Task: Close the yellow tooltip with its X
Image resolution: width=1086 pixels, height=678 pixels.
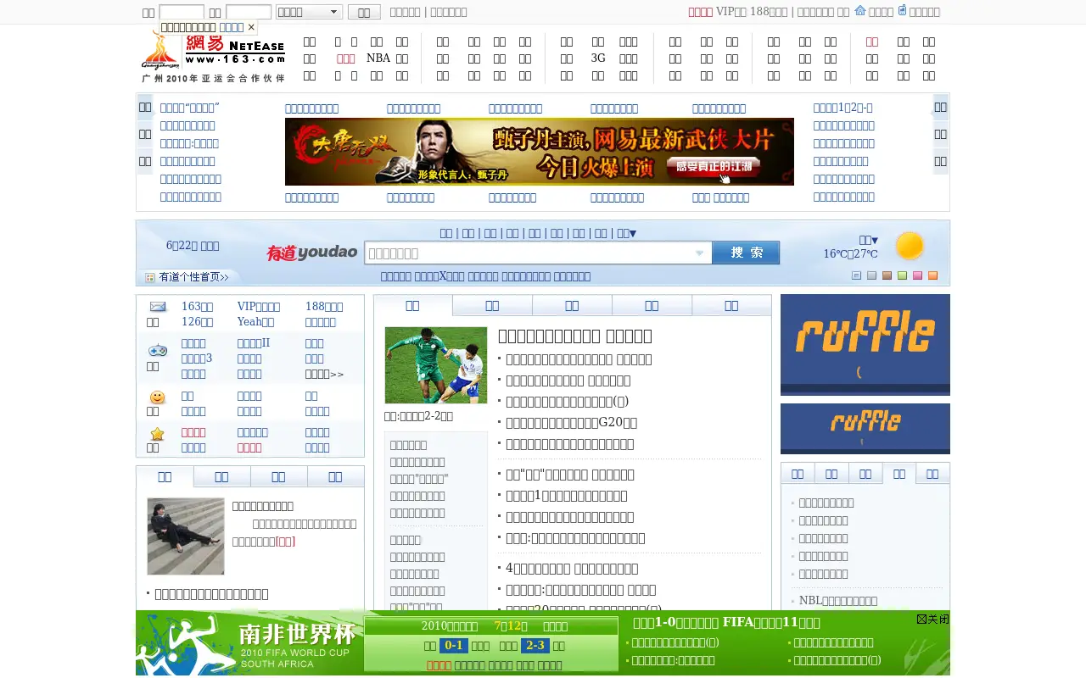Action: [251, 27]
